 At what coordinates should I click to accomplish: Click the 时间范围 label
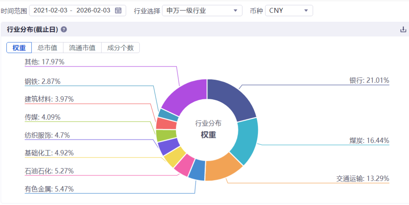point(14,11)
